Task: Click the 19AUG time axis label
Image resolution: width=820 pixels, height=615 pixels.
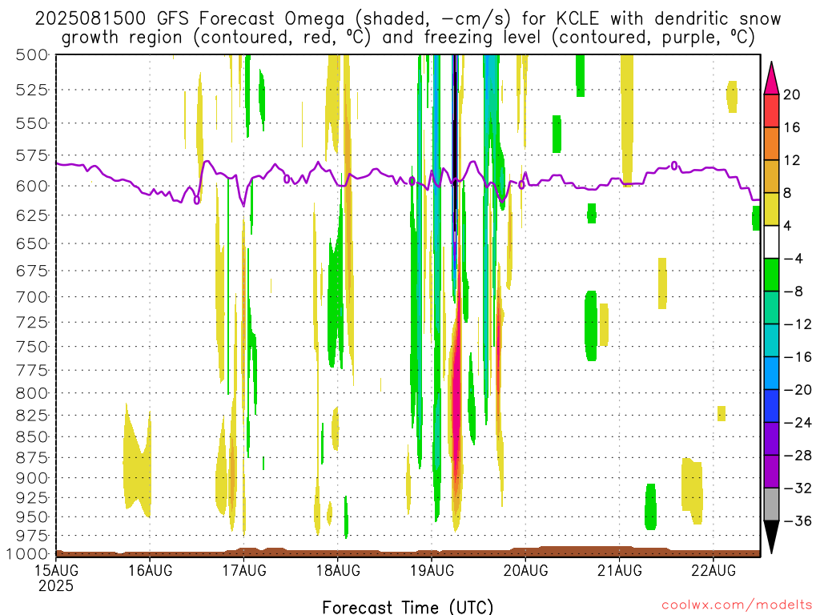Action: pyautogui.click(x=432, y=570)
